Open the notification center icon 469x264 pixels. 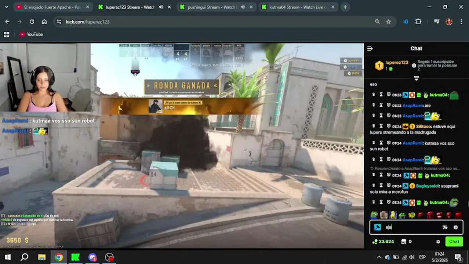click(x=458, y=257)
